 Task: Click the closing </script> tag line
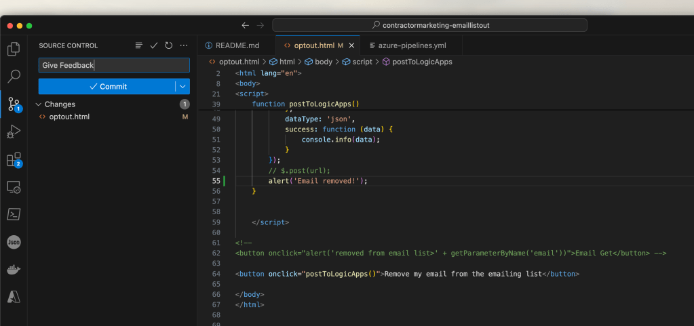271,222
